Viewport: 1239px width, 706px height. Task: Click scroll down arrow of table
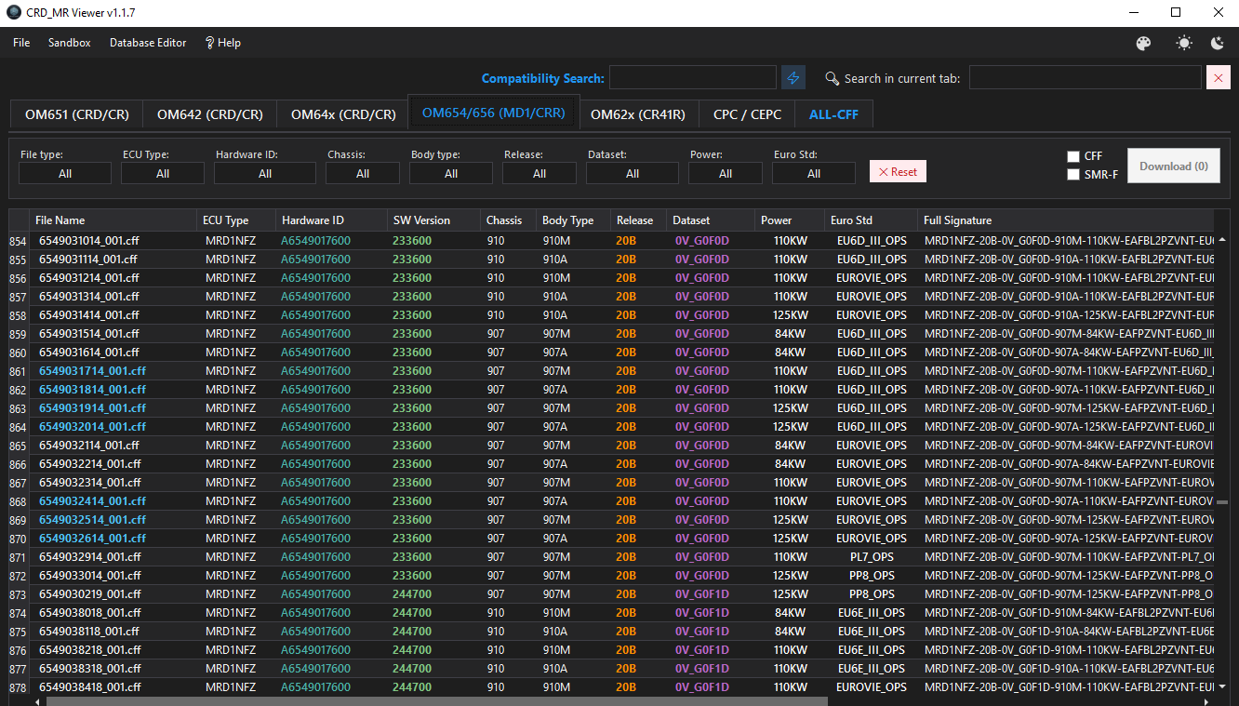(x=1222, y=686)
